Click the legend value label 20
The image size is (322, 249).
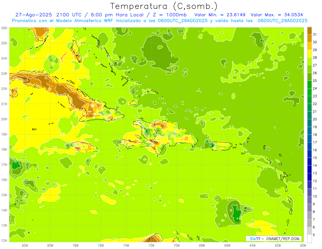coord(315,119)
